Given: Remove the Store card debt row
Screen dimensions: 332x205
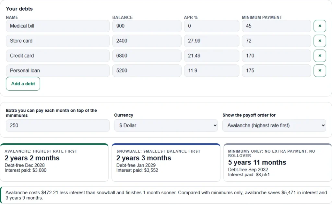Looking at the screenshot, I should (x=319, y=41).
